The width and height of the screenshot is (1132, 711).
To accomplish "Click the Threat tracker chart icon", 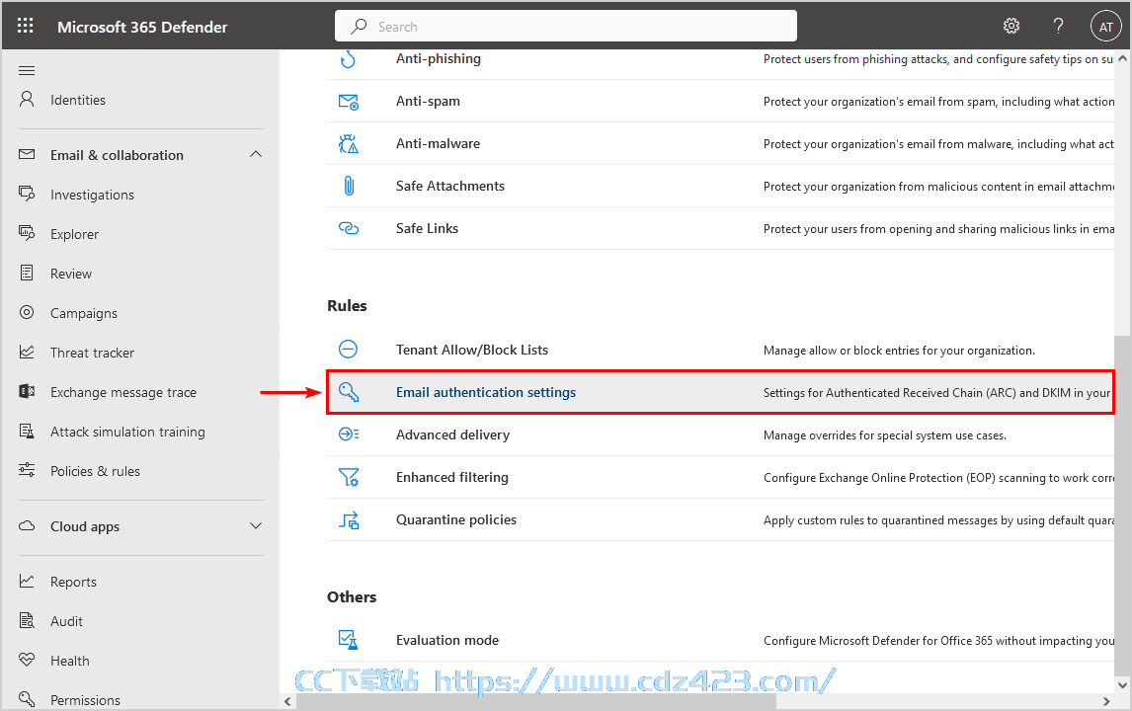I will click(x=27, y=352).
